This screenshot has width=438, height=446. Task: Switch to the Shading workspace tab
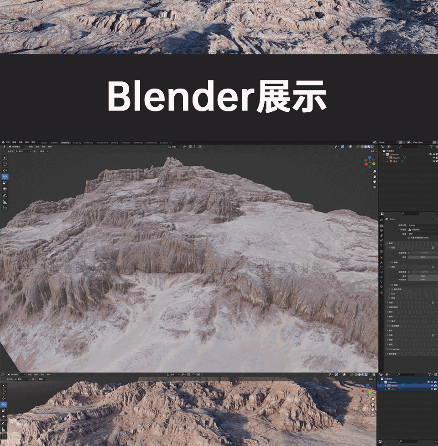pos(115,143)
